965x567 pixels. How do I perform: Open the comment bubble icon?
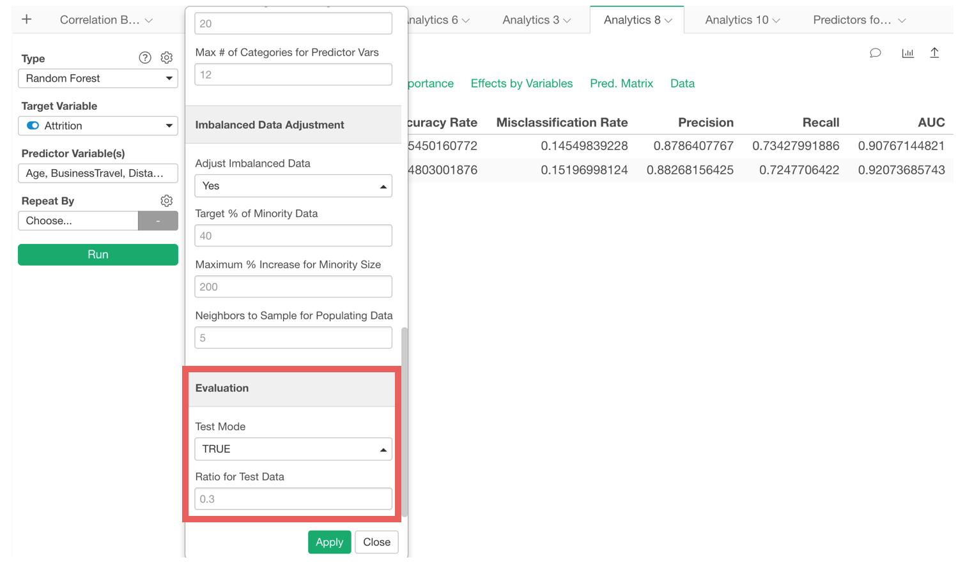pyautogui.click(x=876, y=53)
